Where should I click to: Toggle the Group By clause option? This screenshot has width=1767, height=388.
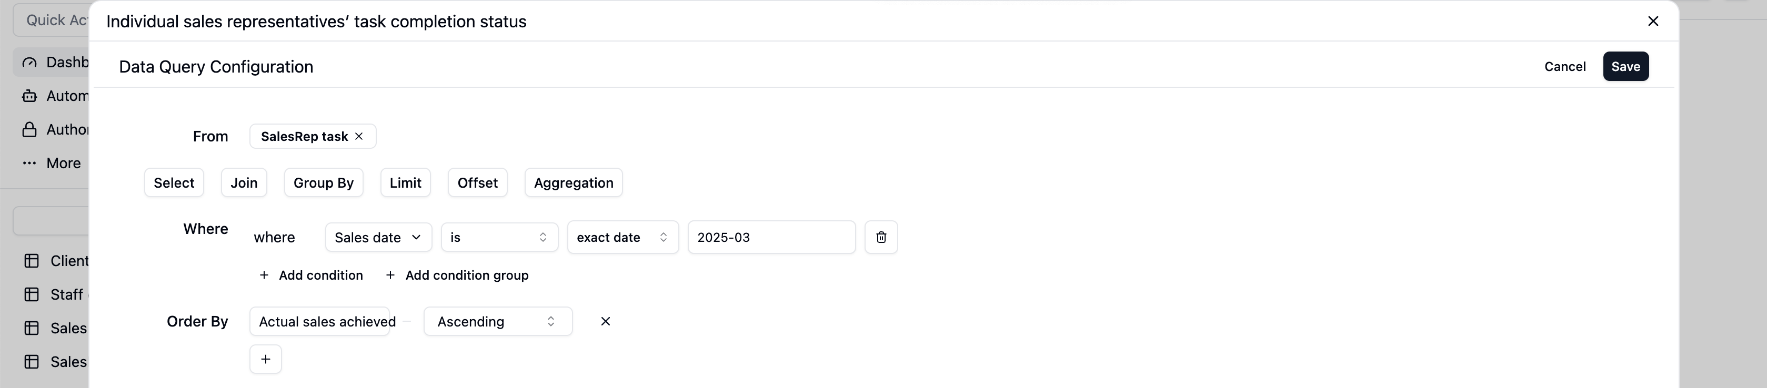pyautogui.click(x=323, y=183)
